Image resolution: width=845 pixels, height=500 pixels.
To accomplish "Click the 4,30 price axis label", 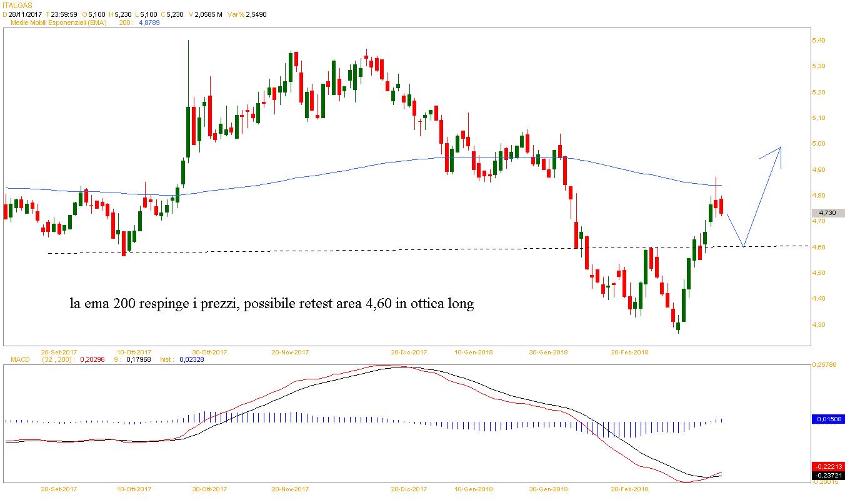I will tap(818, 324).
